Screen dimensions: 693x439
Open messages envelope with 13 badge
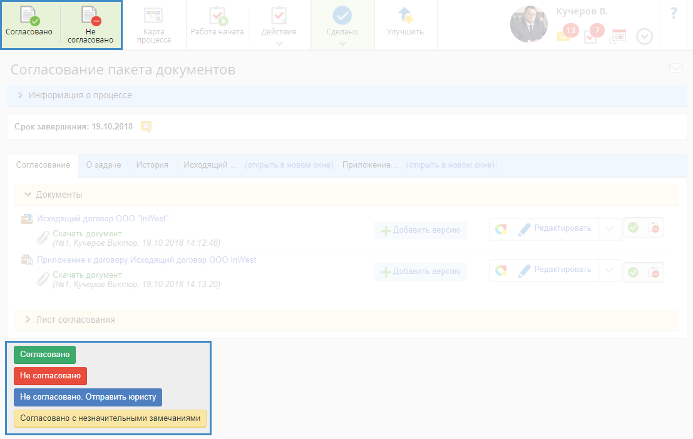(x=564, y=35)
